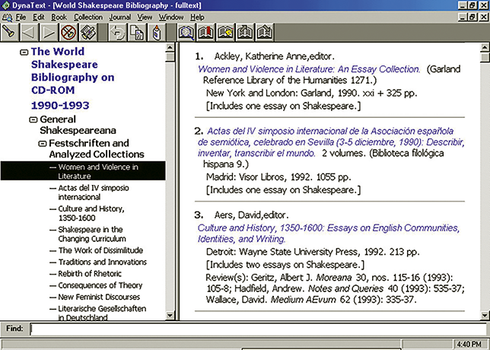Image resolution: width=490 pixels, height=350 pixels.
Task: Collapse Festschriften and Analyzed Collections node
Action: pyautogui.click(x=42, y=143)
